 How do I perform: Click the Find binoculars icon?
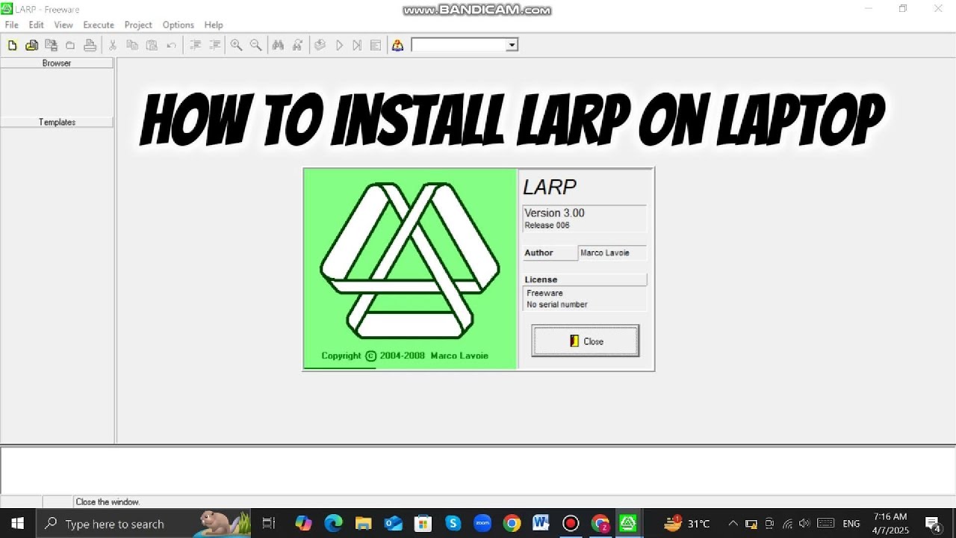coord(278,46)
